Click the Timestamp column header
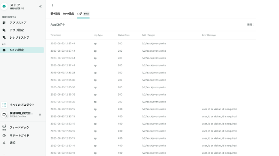The width and height of the screenshot is (279, 156). pos(56,35)
